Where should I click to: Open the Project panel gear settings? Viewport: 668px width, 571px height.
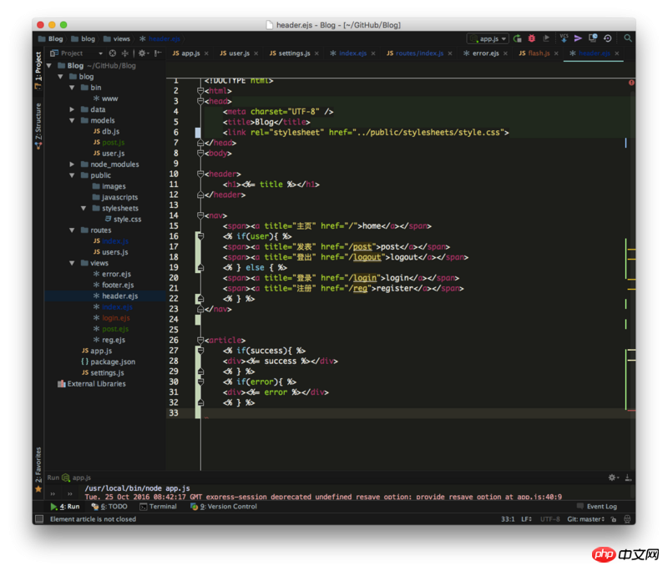coord(142,53)
